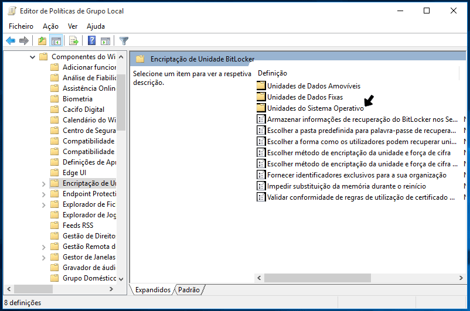This screenshot has width=470, height=311.
Task: Click the export list toolbar icon
Action: coord(73,40)
